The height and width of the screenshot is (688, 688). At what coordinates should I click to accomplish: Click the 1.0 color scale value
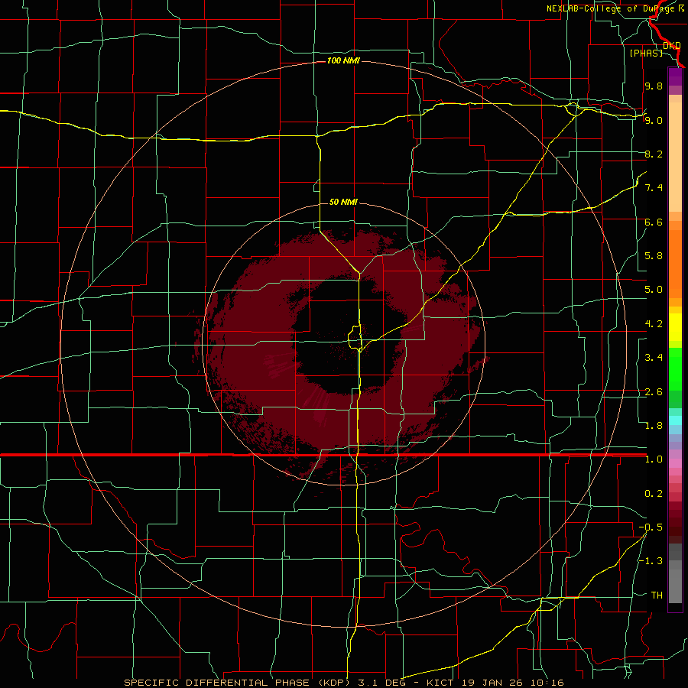pos(654,460)
